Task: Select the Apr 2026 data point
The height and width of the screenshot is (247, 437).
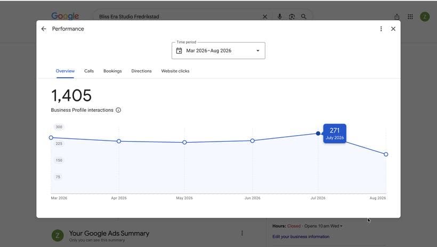Action: point(119,141)
